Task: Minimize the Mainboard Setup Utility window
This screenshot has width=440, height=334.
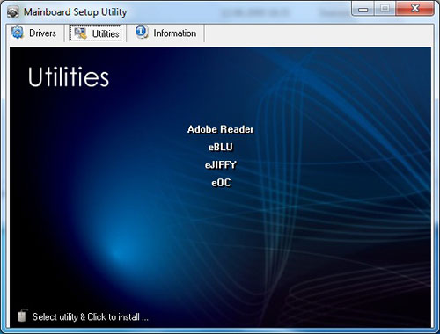Action: 363,10
